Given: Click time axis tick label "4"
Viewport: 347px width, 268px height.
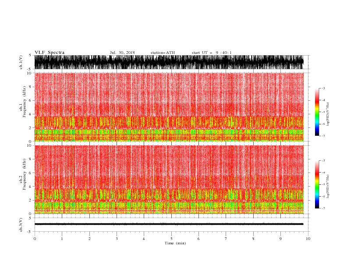Looking at the screenshot, I should 144,239.
